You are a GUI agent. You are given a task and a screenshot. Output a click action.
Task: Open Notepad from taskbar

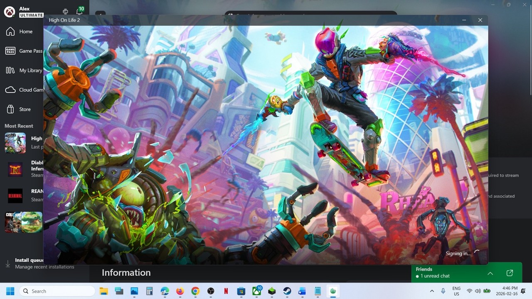point(318,291)
